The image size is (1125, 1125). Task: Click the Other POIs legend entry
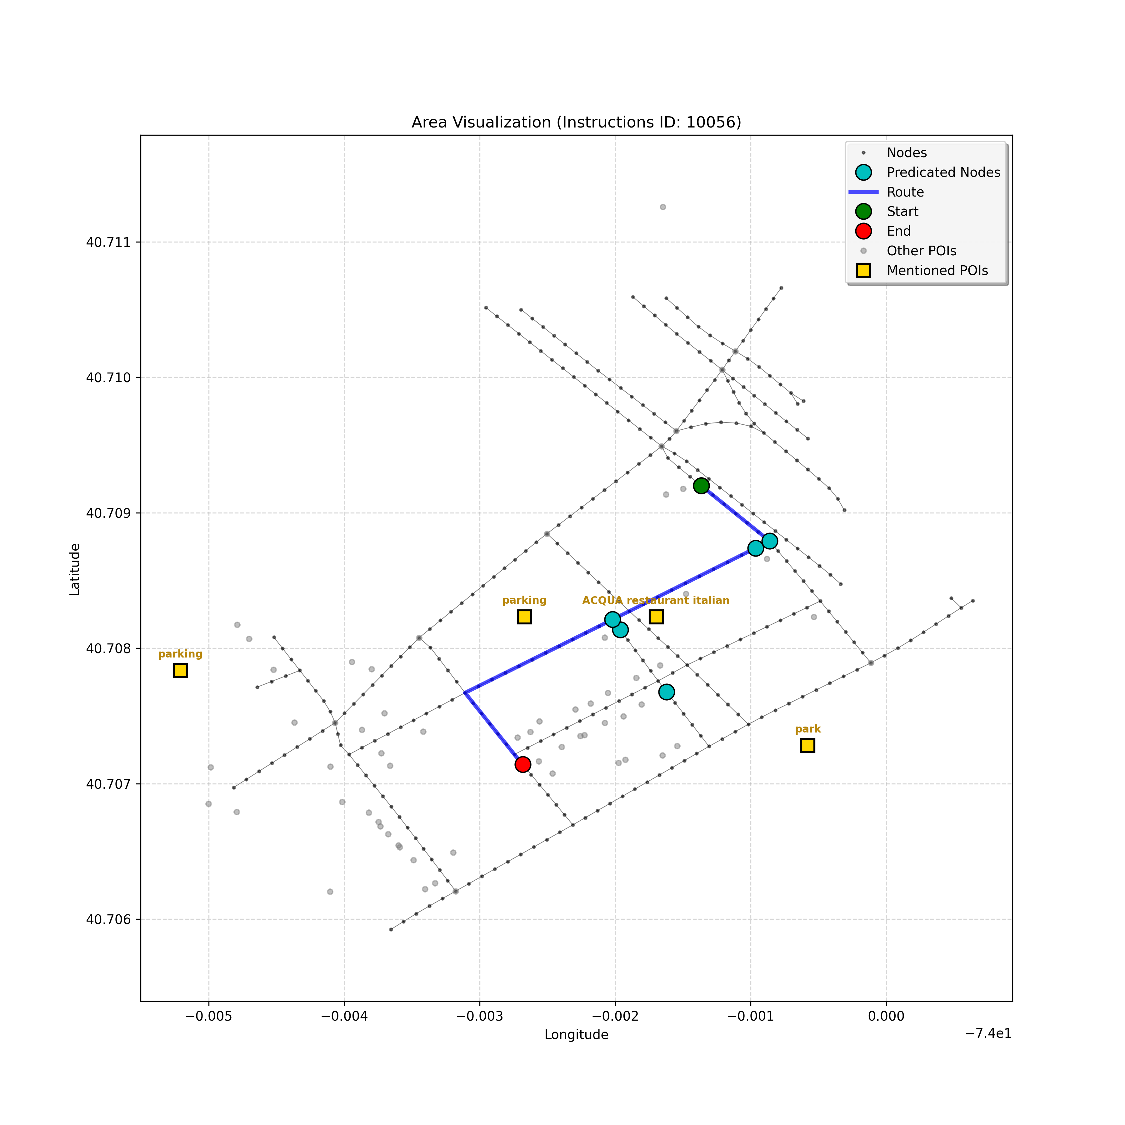point(921,251)
